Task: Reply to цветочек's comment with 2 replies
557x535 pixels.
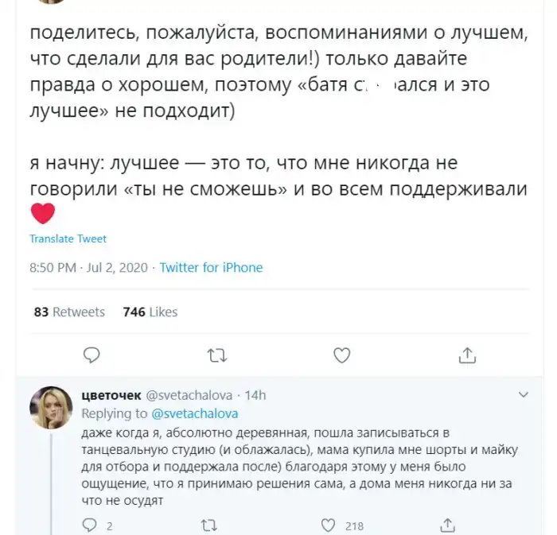Action: click(x=92, y=525)
